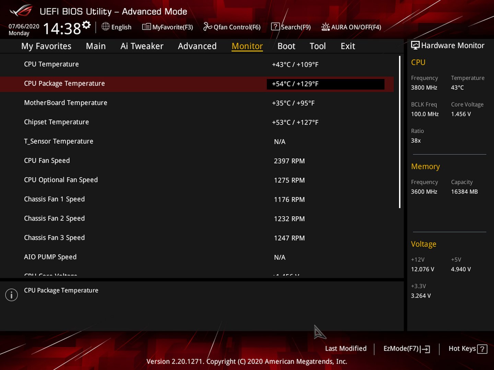The width and height of the screenshot is (494, 370).
Task: Change language from English
Action: click(x=121, y=27)
